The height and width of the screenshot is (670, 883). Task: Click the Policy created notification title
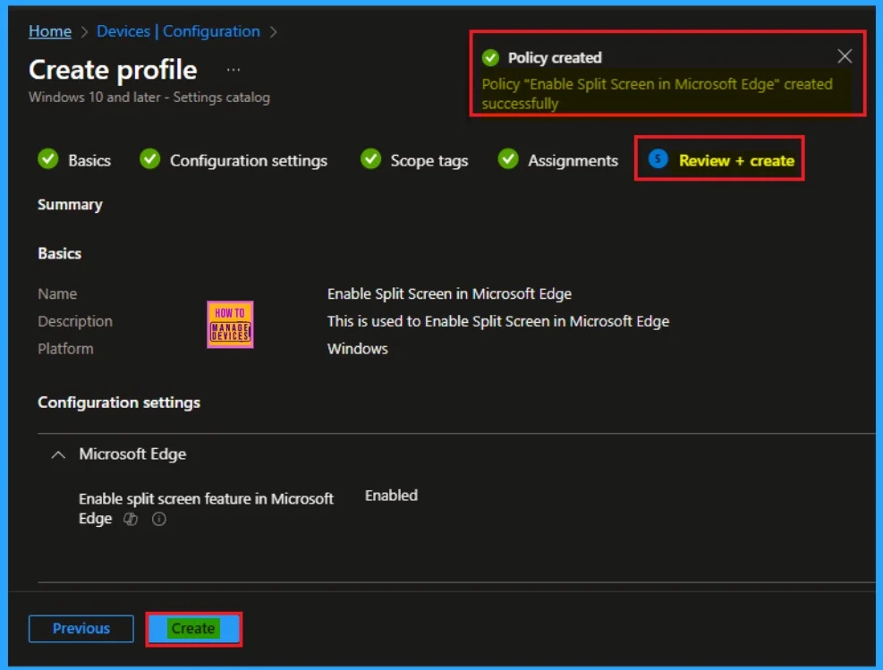tap(555, 57)
